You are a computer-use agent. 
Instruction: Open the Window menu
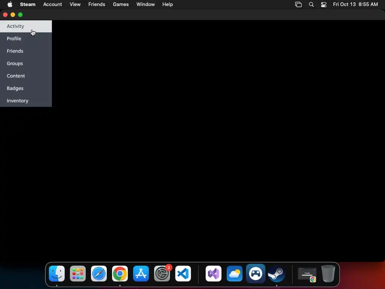click(x=146, y=5)
